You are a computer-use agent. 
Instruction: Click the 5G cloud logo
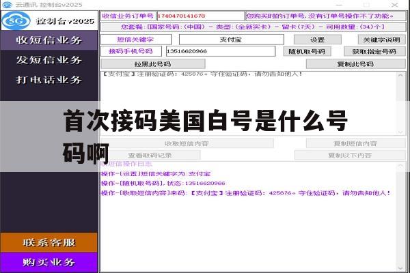click(x=16, y=20)
